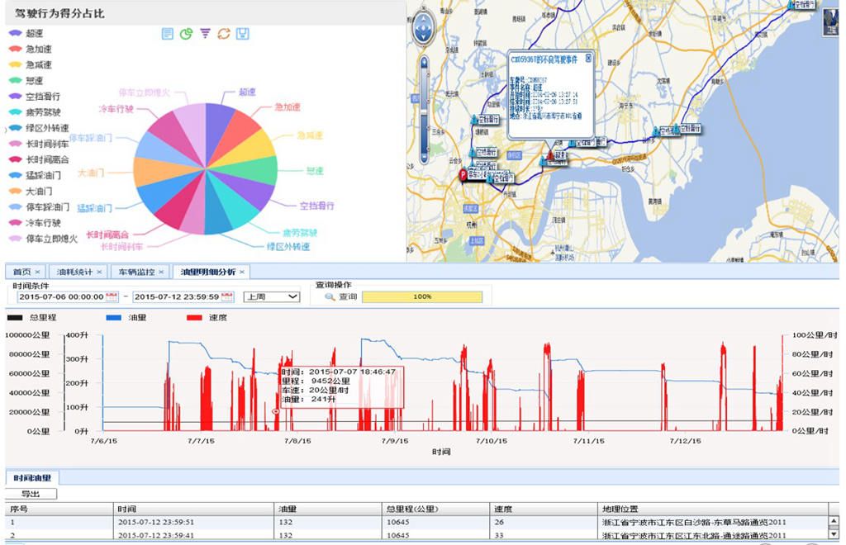This screenshot has width=846, height=545.
Task: Switch chart to funnel type icon
Action: click(x=205, y=34)
